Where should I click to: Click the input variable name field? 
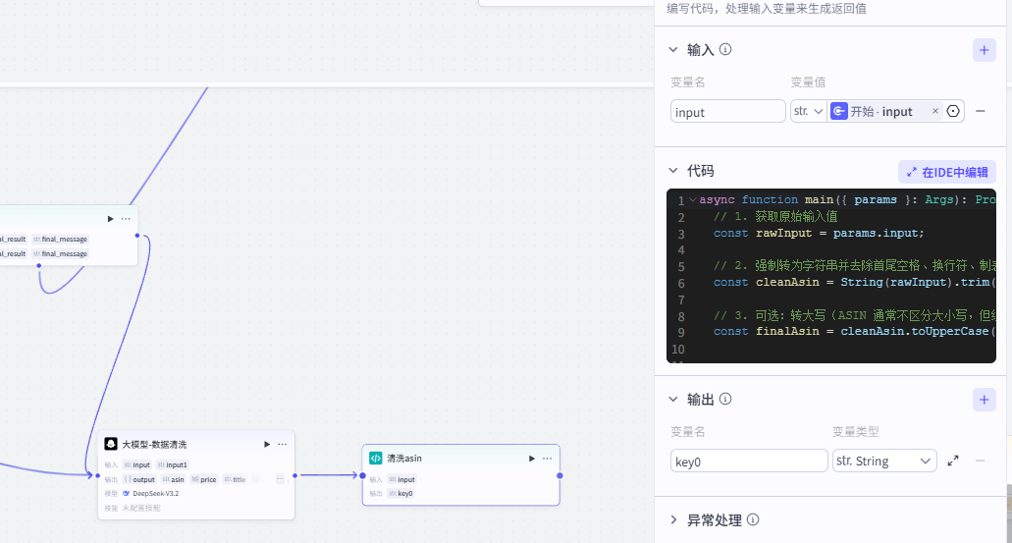[x=727, y=112]
